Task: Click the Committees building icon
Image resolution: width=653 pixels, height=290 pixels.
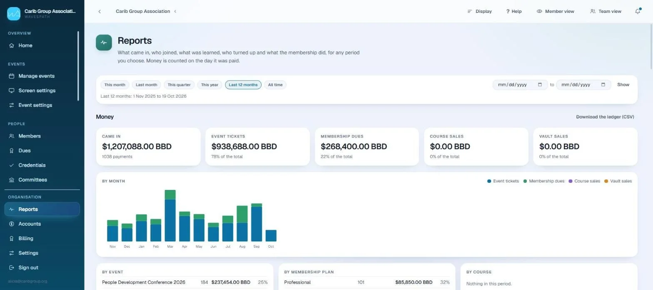Action: pyautogui.click(x=12, y=180)
